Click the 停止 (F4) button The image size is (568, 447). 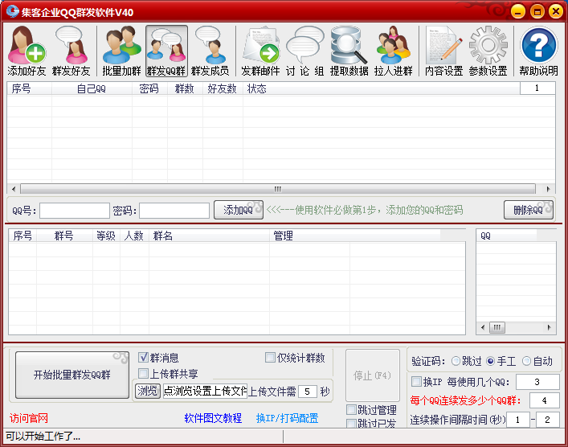[x=373, y=375]
